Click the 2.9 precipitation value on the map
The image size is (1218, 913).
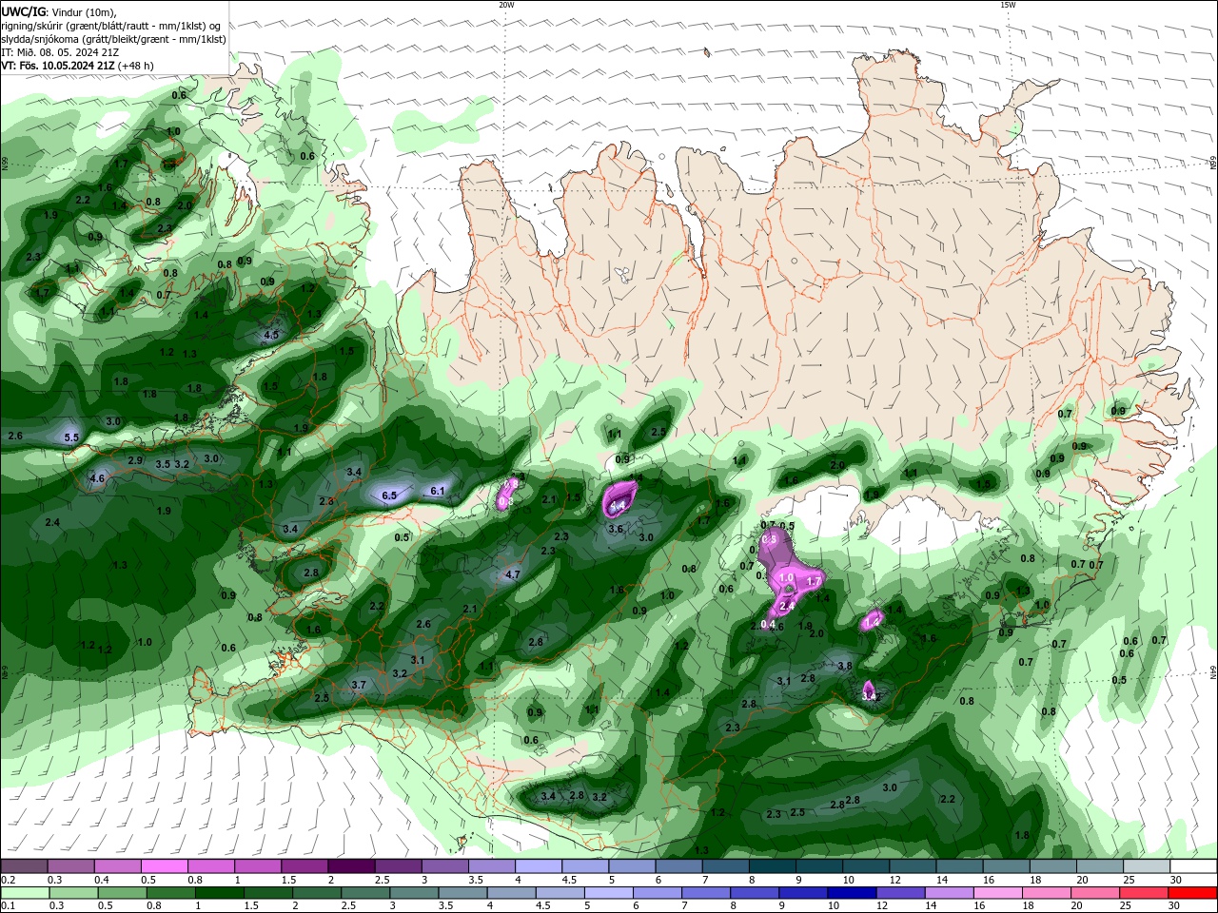tap(135, 460)
